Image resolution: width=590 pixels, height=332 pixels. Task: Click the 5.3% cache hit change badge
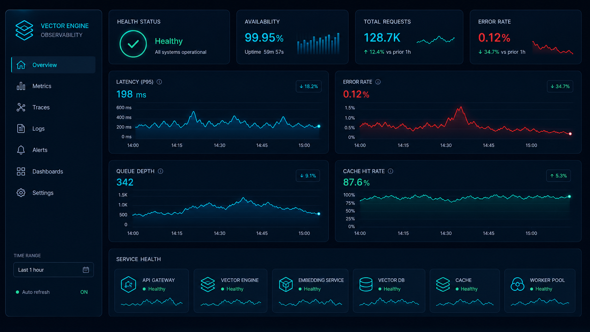coord(559,176)
